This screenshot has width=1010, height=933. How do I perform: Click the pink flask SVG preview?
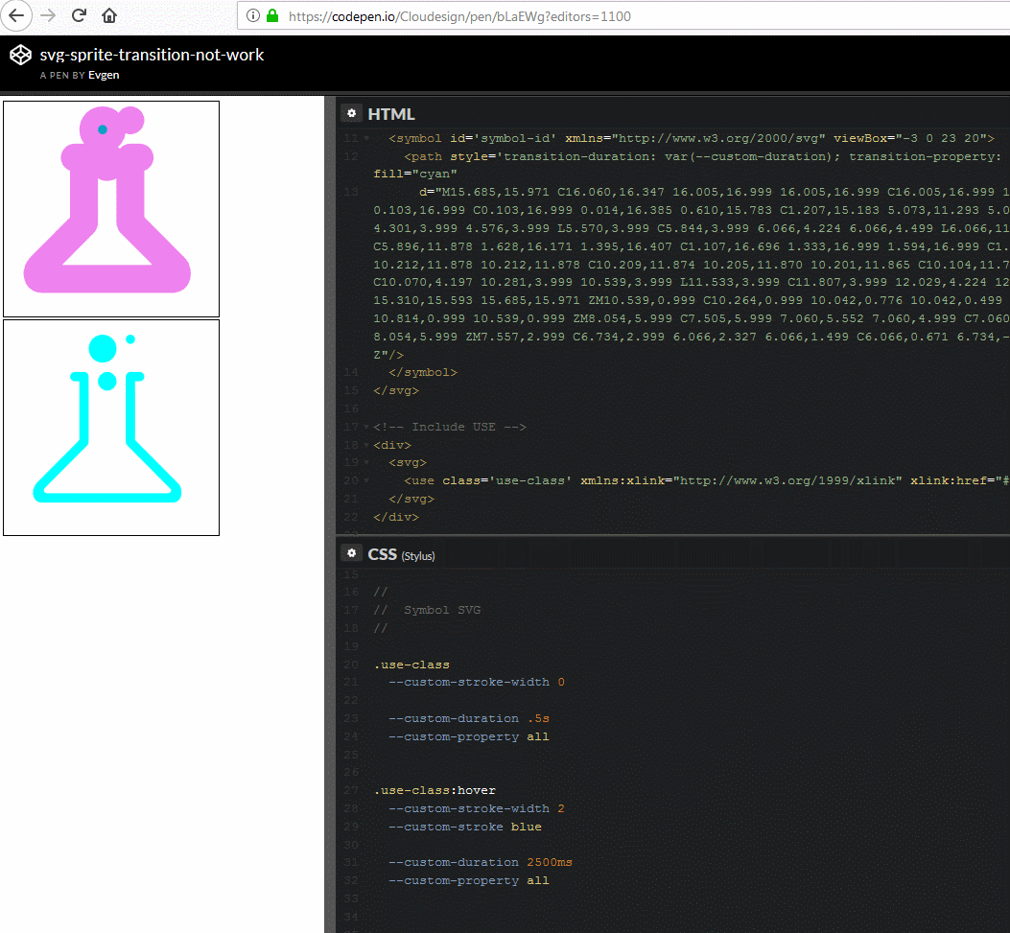click(x=111, y=209)
